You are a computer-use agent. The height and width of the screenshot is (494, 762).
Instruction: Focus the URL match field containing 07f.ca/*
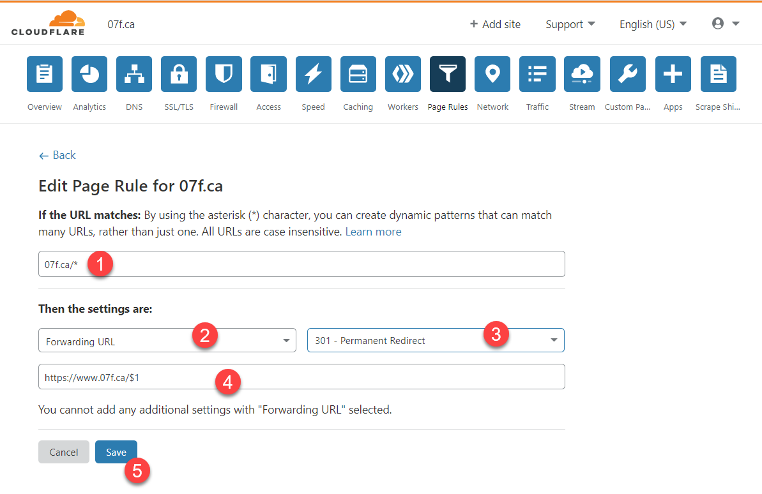301,264
